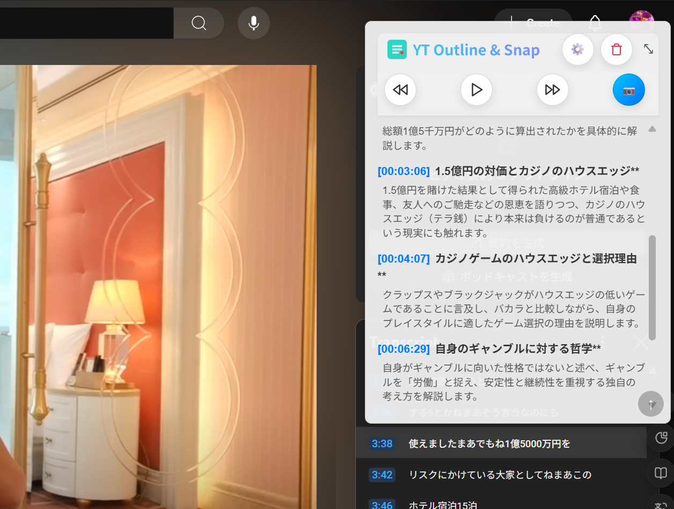Click the scroll-to-top arrow button
The image size is (674, 509).
[651, 404]
